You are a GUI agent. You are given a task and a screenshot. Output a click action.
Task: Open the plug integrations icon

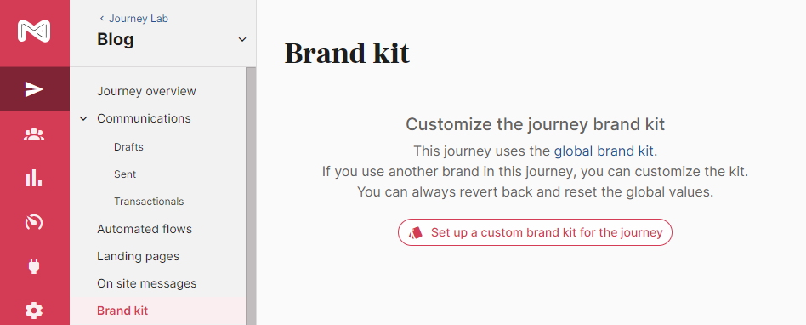[34, 266]
